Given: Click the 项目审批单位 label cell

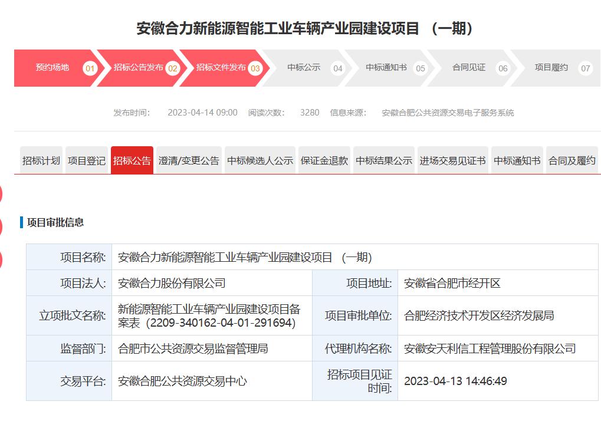Looking at the screenshot, I should click(355, 315).
